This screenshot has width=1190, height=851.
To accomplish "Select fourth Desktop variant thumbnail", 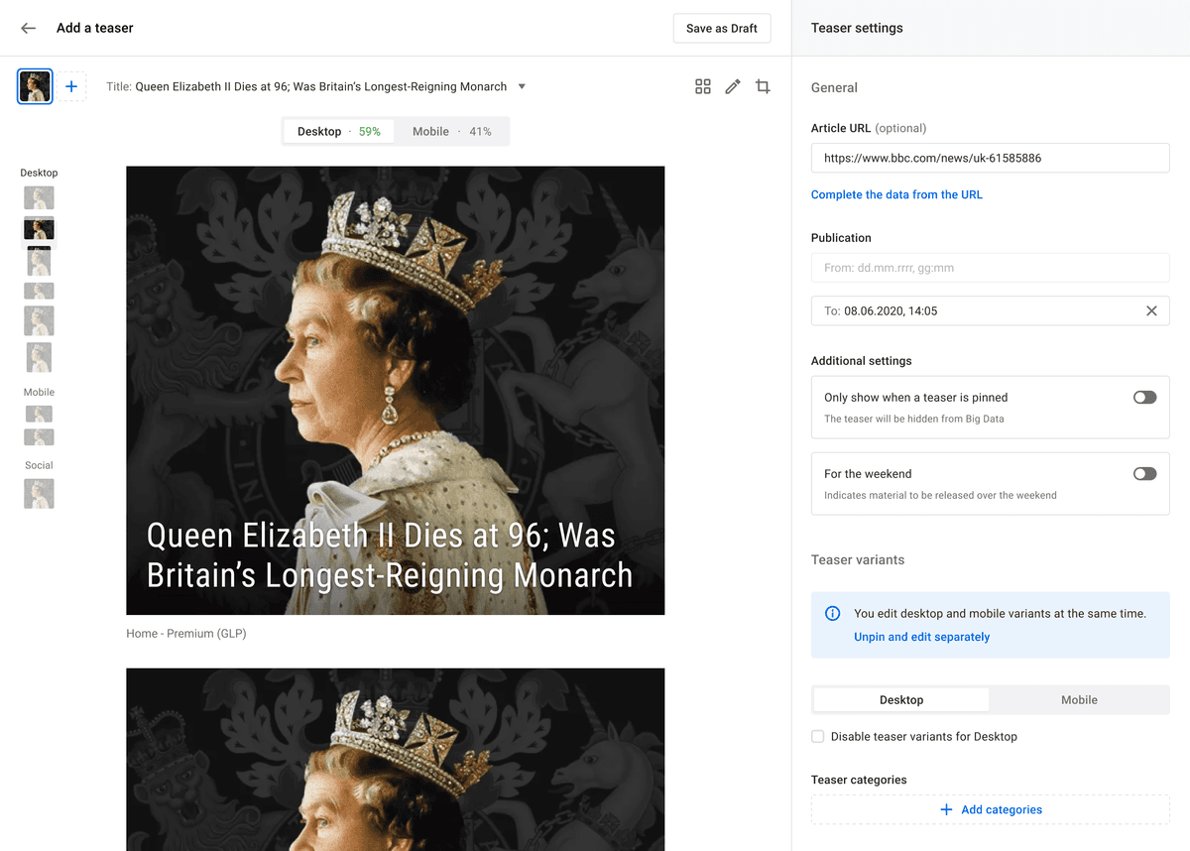I will point(39,291).
